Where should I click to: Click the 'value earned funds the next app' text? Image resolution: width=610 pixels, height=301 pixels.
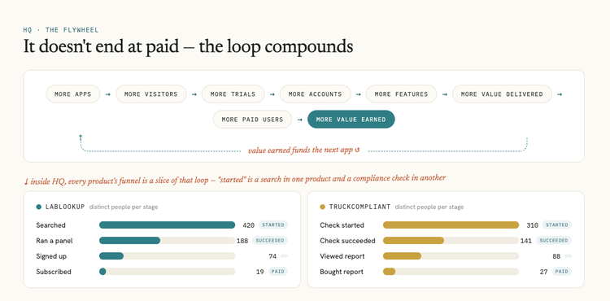(300, 150)
